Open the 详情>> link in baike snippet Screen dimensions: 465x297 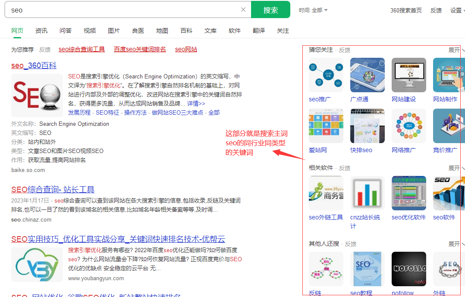click(x=196, y=103)
